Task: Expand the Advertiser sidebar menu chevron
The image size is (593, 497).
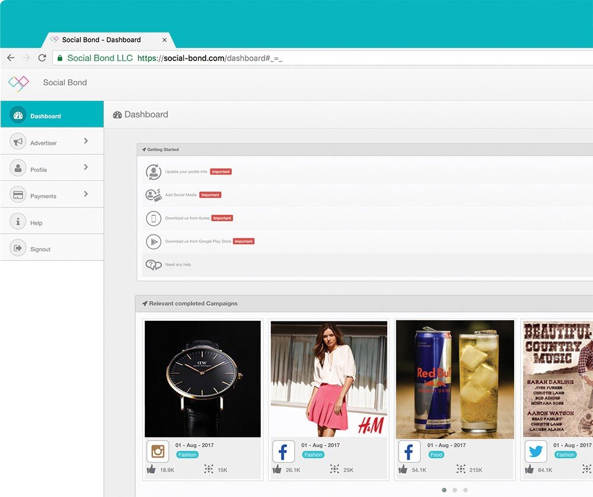Action: point(86,141)
